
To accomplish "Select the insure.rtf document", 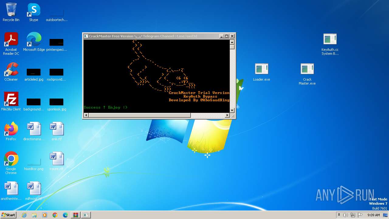I will coord(57,161).
